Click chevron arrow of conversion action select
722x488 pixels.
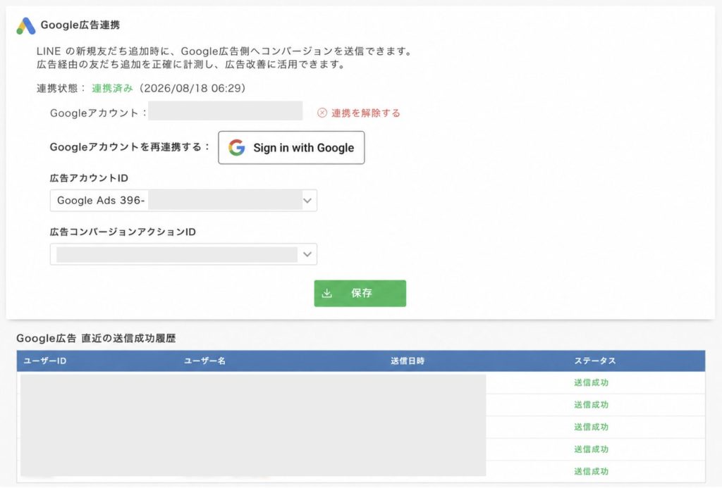pyautogui.click(x=307, y=254)
